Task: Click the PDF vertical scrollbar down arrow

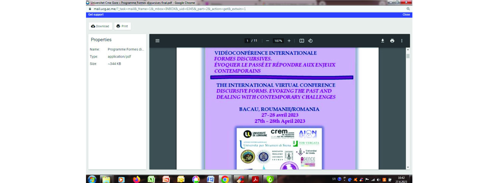Action: pyautogui.click(x=408, y=167)
